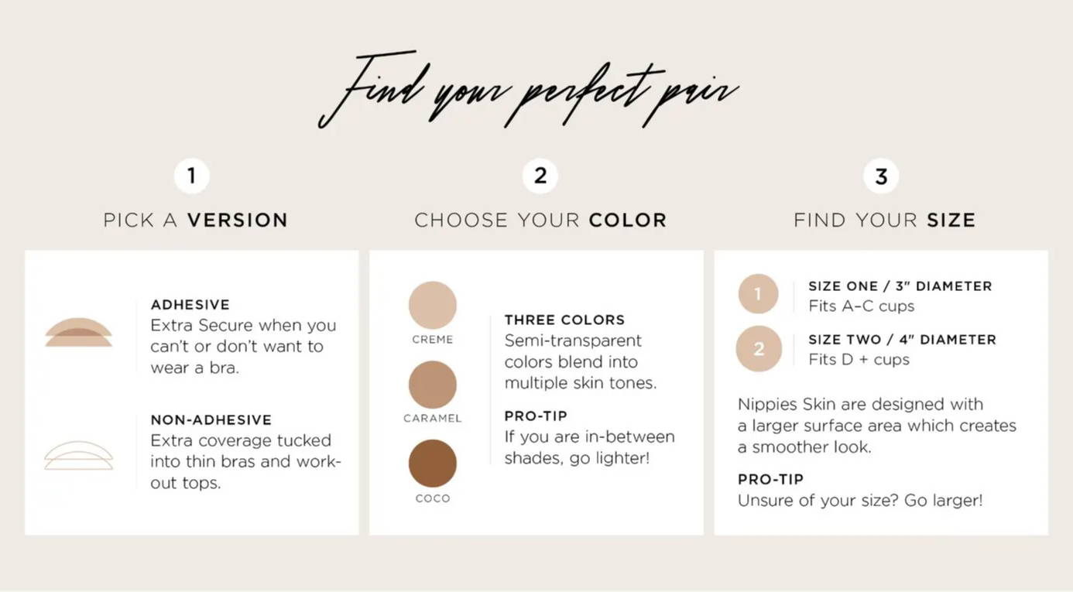Screen dimensions: 1073x592
Task: Click the Size One 3" diameter text
Action: (900, 286)
